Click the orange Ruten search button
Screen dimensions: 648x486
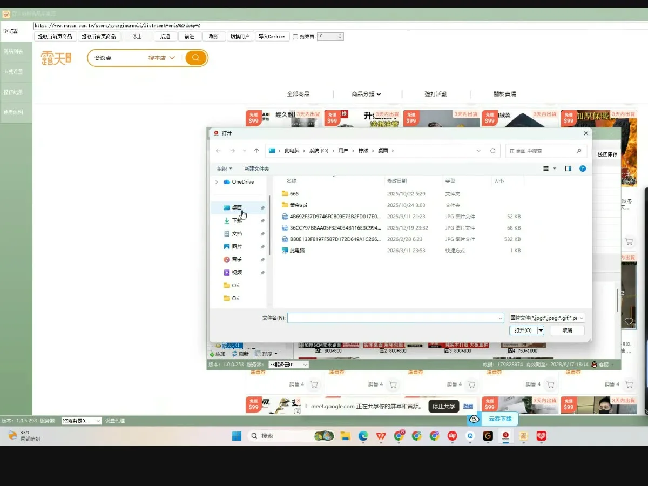(196, 58)
